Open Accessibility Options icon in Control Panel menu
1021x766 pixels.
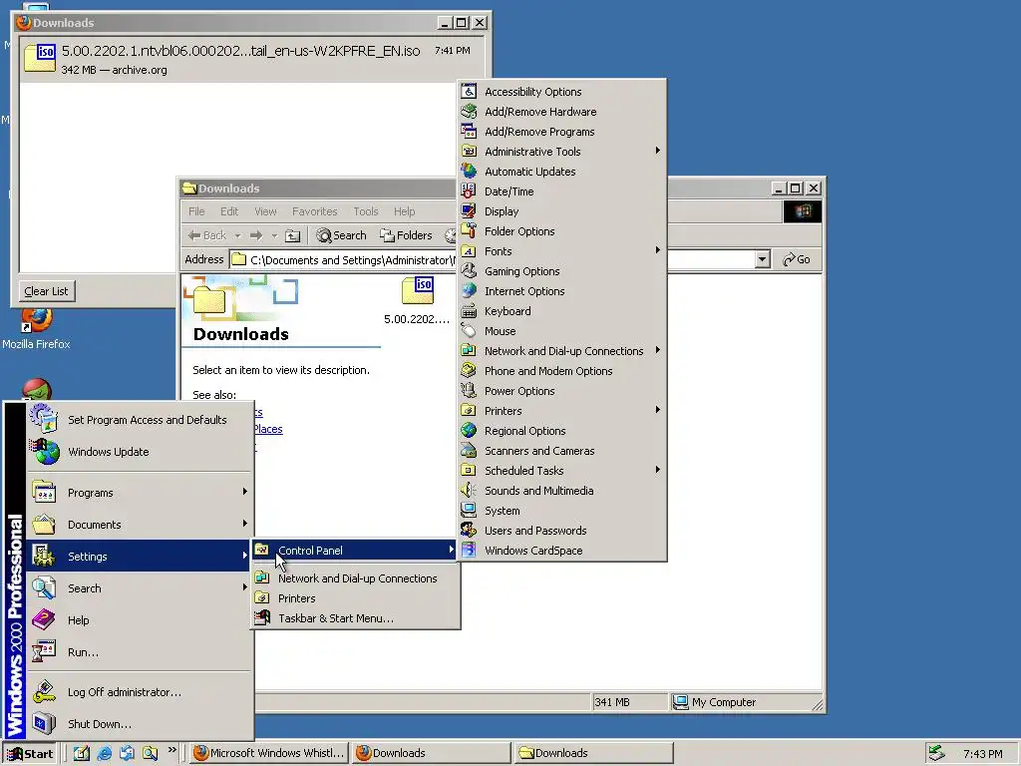(469, 91)
